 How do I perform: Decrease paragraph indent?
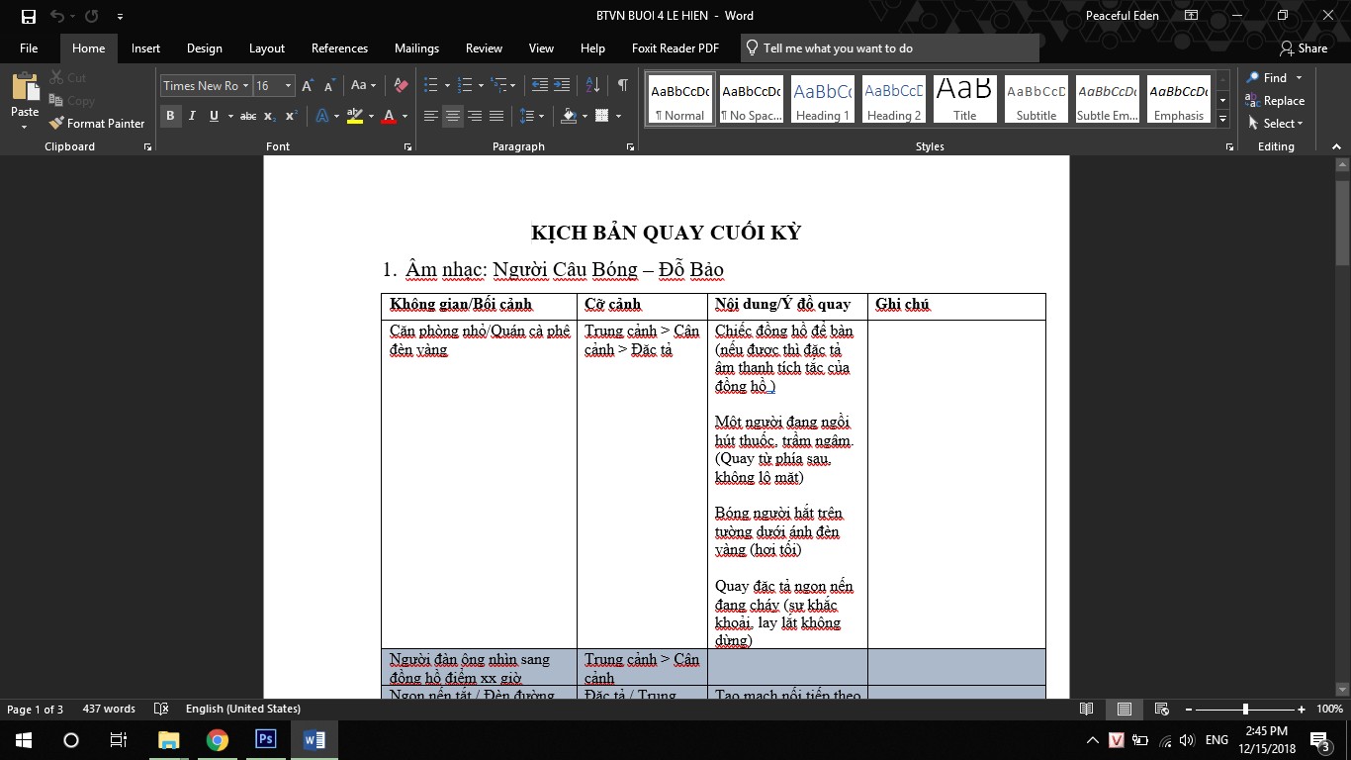tap(539, 85)
